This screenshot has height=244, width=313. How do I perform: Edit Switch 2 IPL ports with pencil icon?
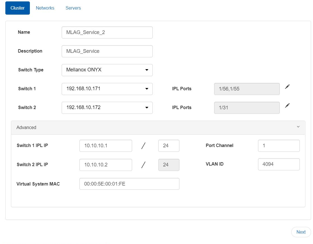coord(287,106)
